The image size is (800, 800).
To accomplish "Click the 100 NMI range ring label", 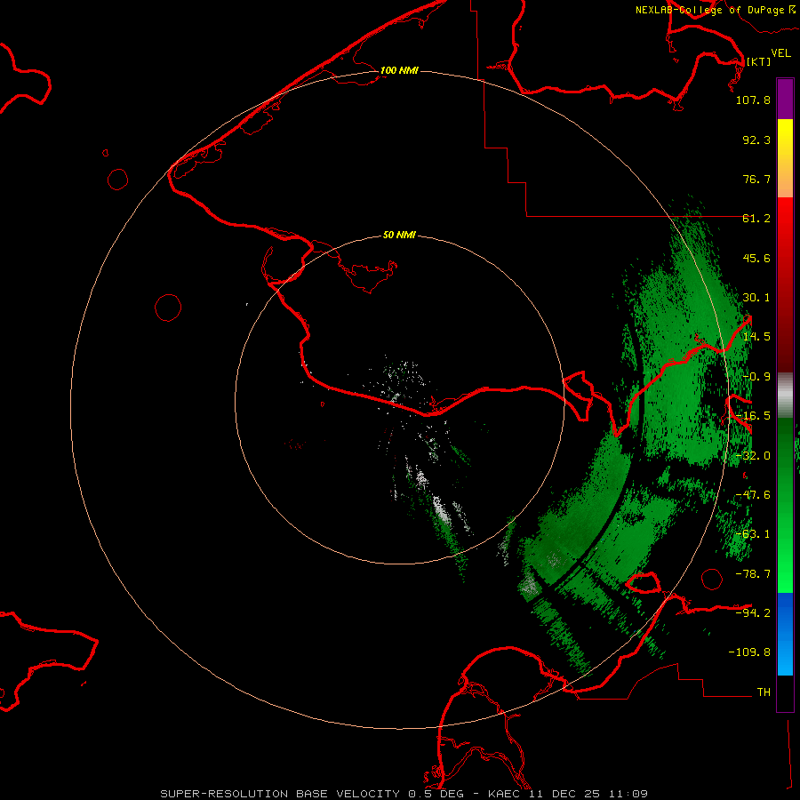I will pos(399,70).
